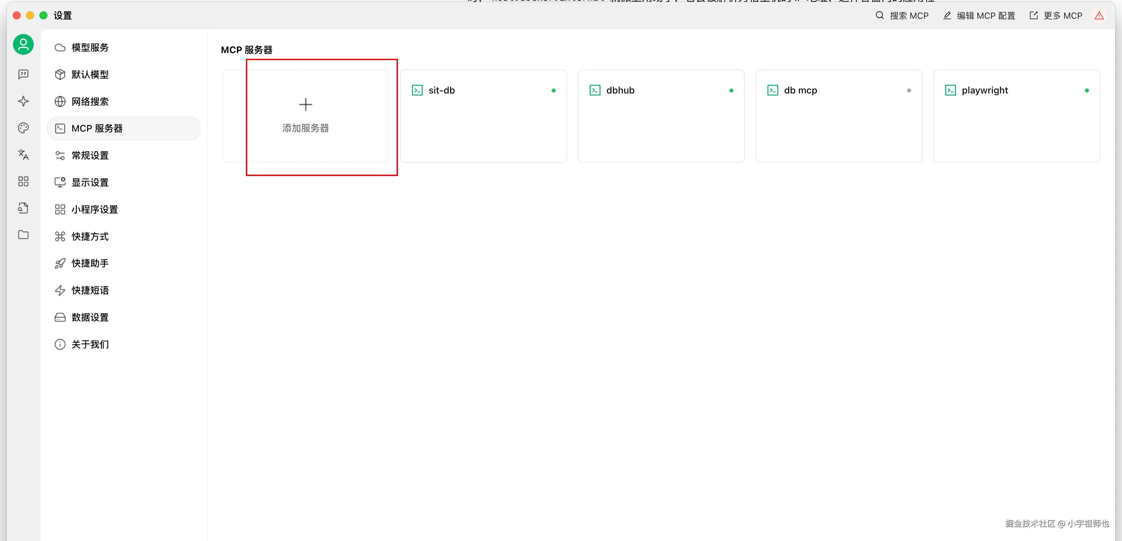Click 搜索 MCP button
The width and height of the screenshot is (1122, 541).
point(902,16)
